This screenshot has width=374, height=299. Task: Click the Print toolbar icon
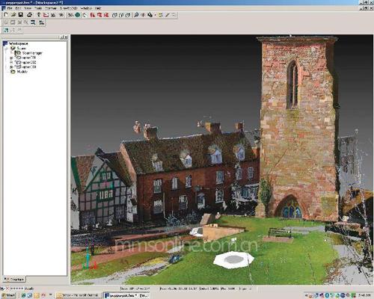[x=29, y=15]
